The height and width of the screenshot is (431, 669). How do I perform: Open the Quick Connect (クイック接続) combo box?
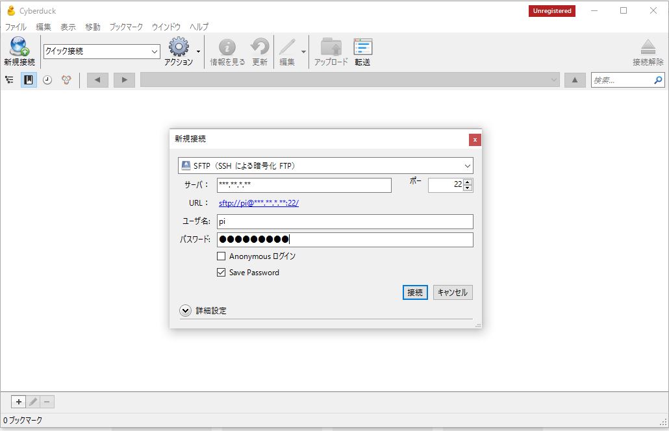101,51
